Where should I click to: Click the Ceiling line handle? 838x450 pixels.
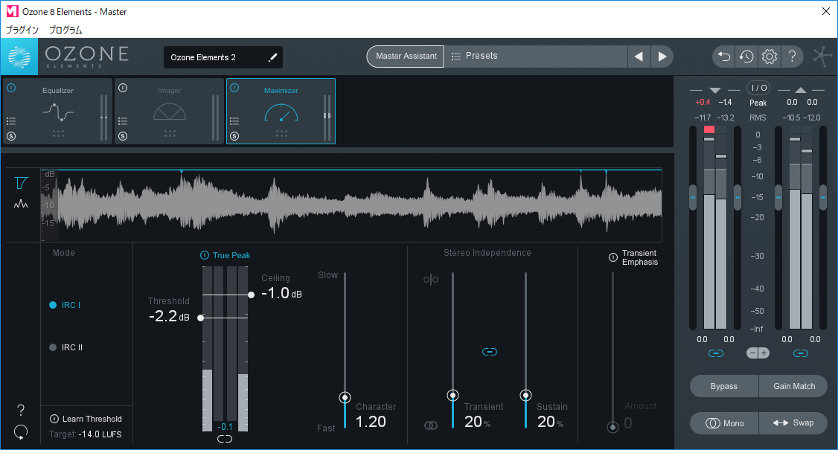coord(252,295)
